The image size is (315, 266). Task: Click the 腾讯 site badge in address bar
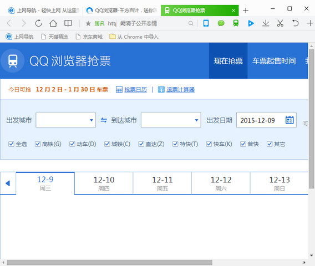(99, 23)
